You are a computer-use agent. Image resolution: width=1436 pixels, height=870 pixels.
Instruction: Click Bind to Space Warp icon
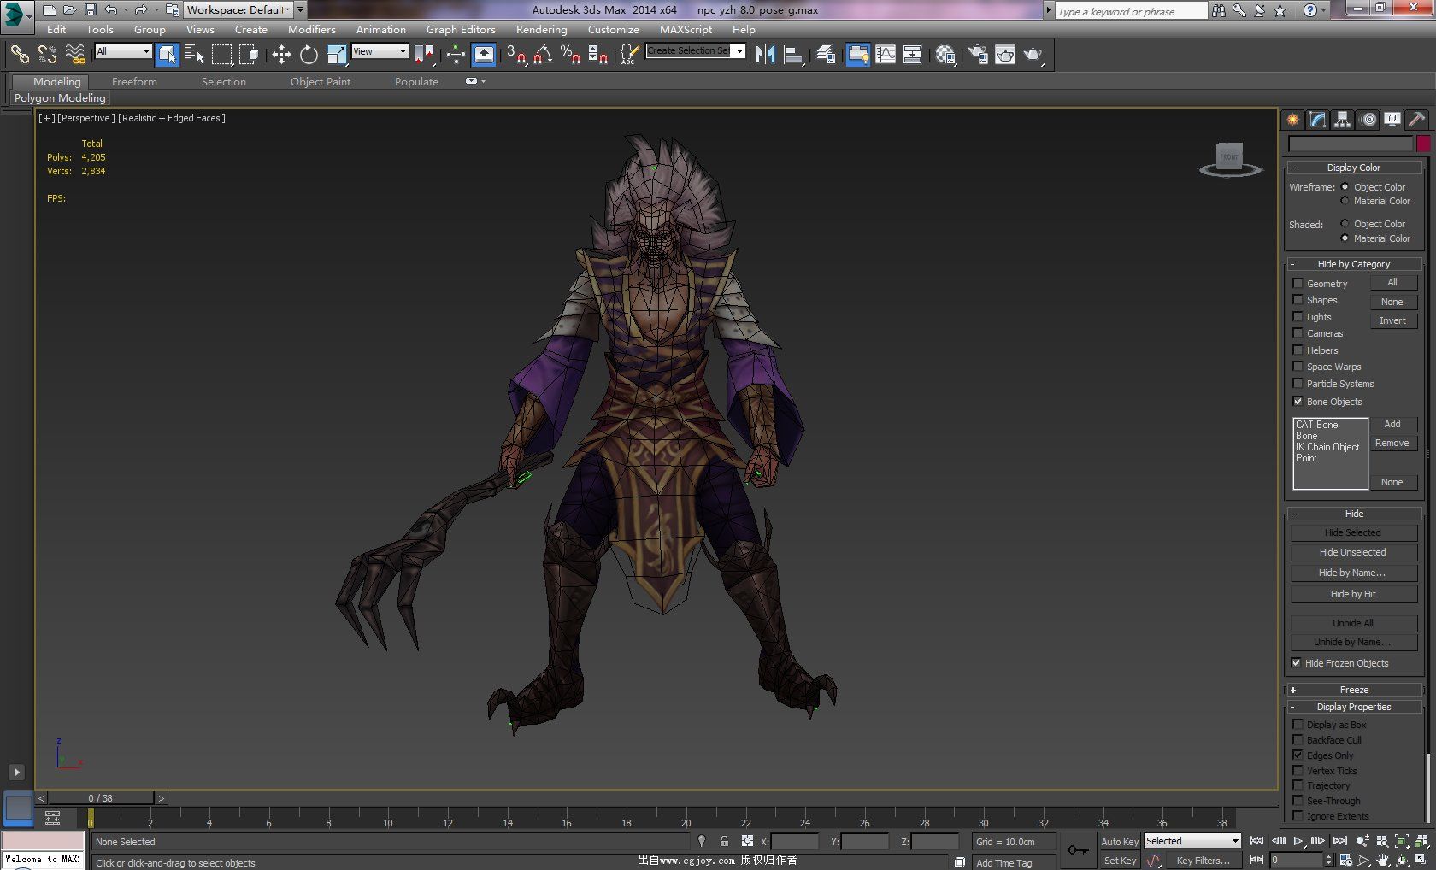click(75, 55)
